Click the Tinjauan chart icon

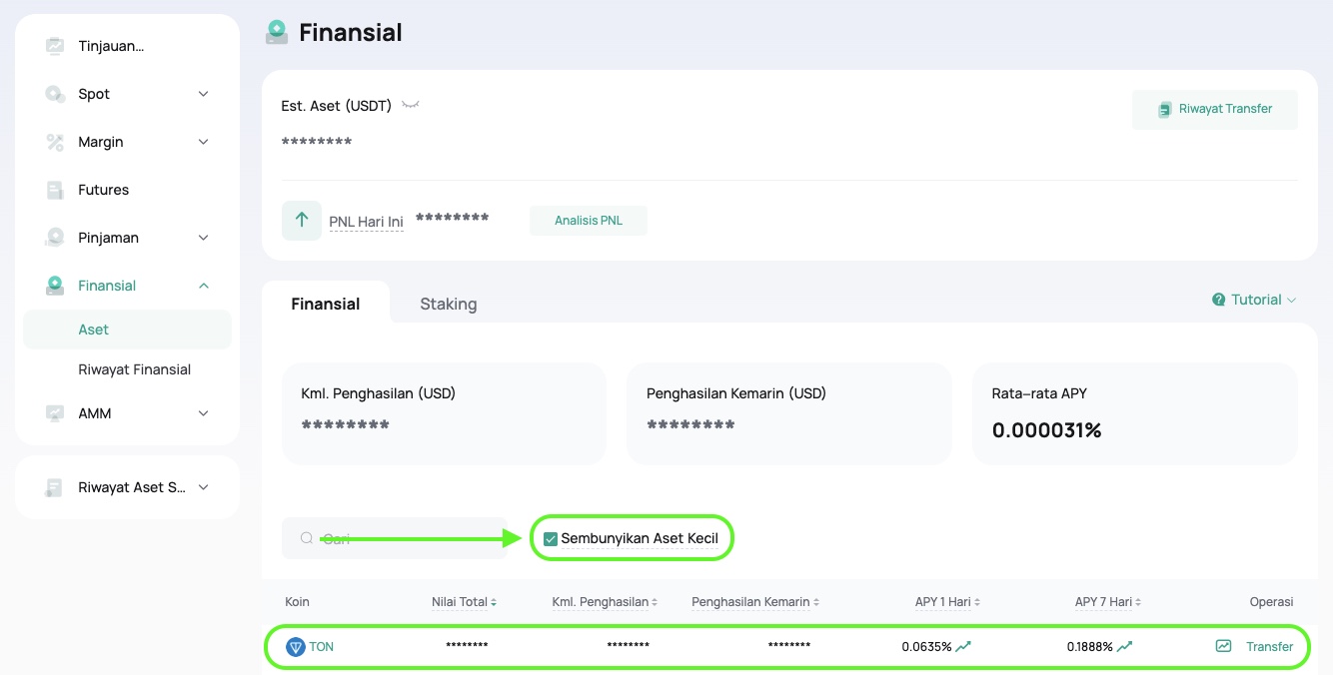(x=55, y=46)
